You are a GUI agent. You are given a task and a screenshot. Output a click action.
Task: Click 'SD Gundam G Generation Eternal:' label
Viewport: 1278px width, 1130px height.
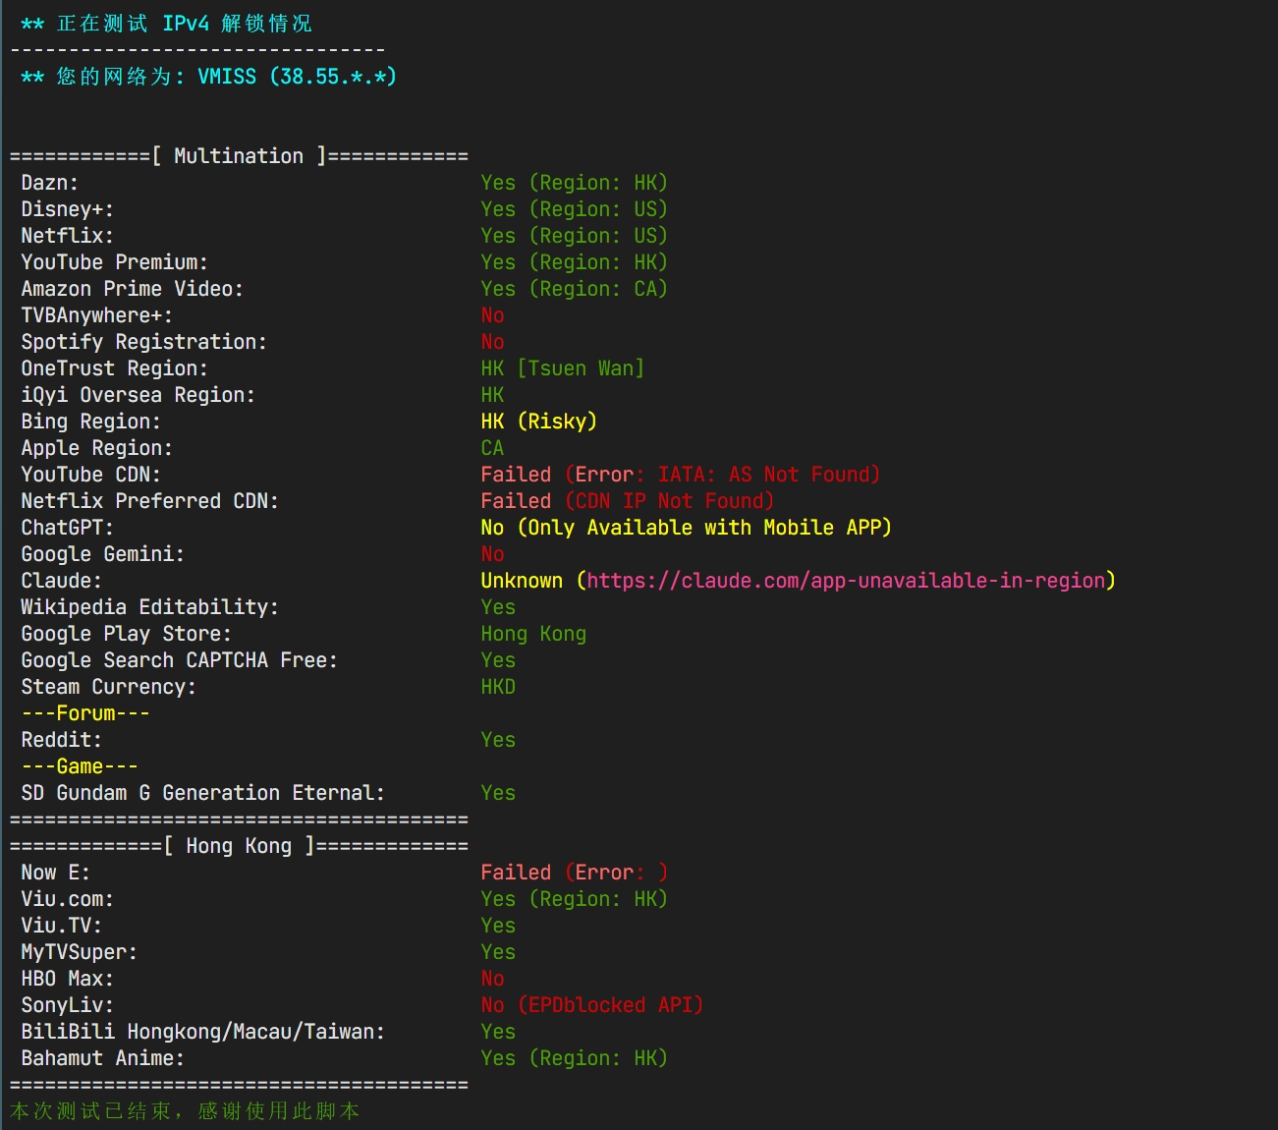(202, 793)
